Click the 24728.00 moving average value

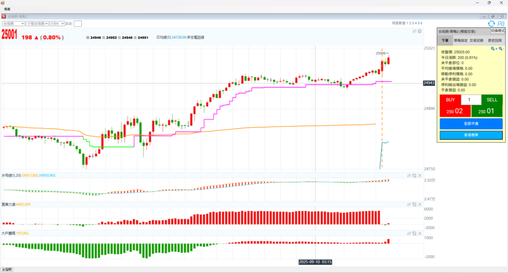[x=179, y=38]
